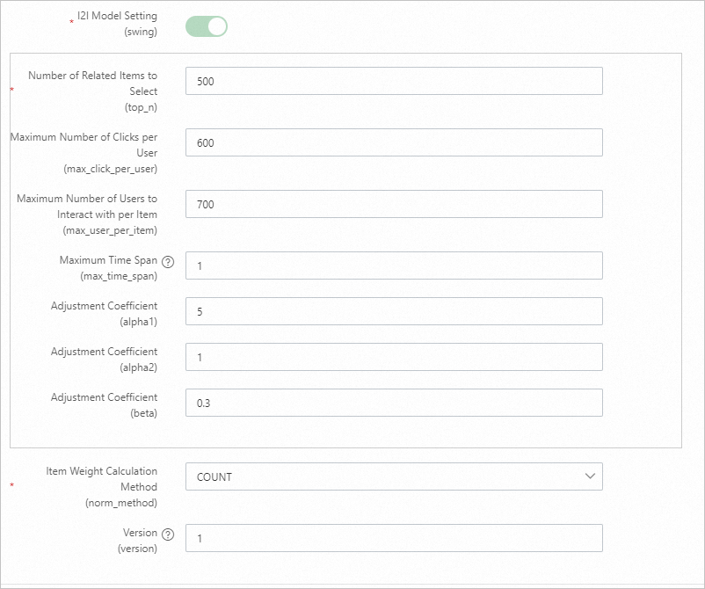Toggle the I2I Model Setting swing switch
The image size is (705, 589).
(x=207, y=26)
